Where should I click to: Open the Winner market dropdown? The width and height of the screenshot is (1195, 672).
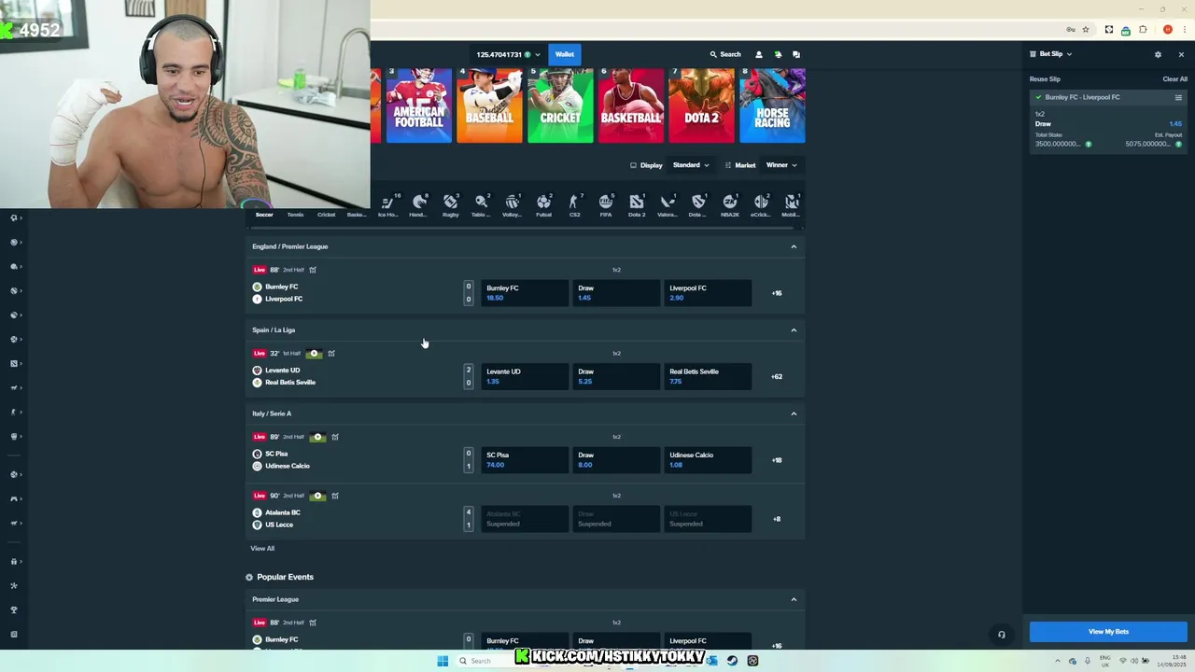click(x=781, y=165)
